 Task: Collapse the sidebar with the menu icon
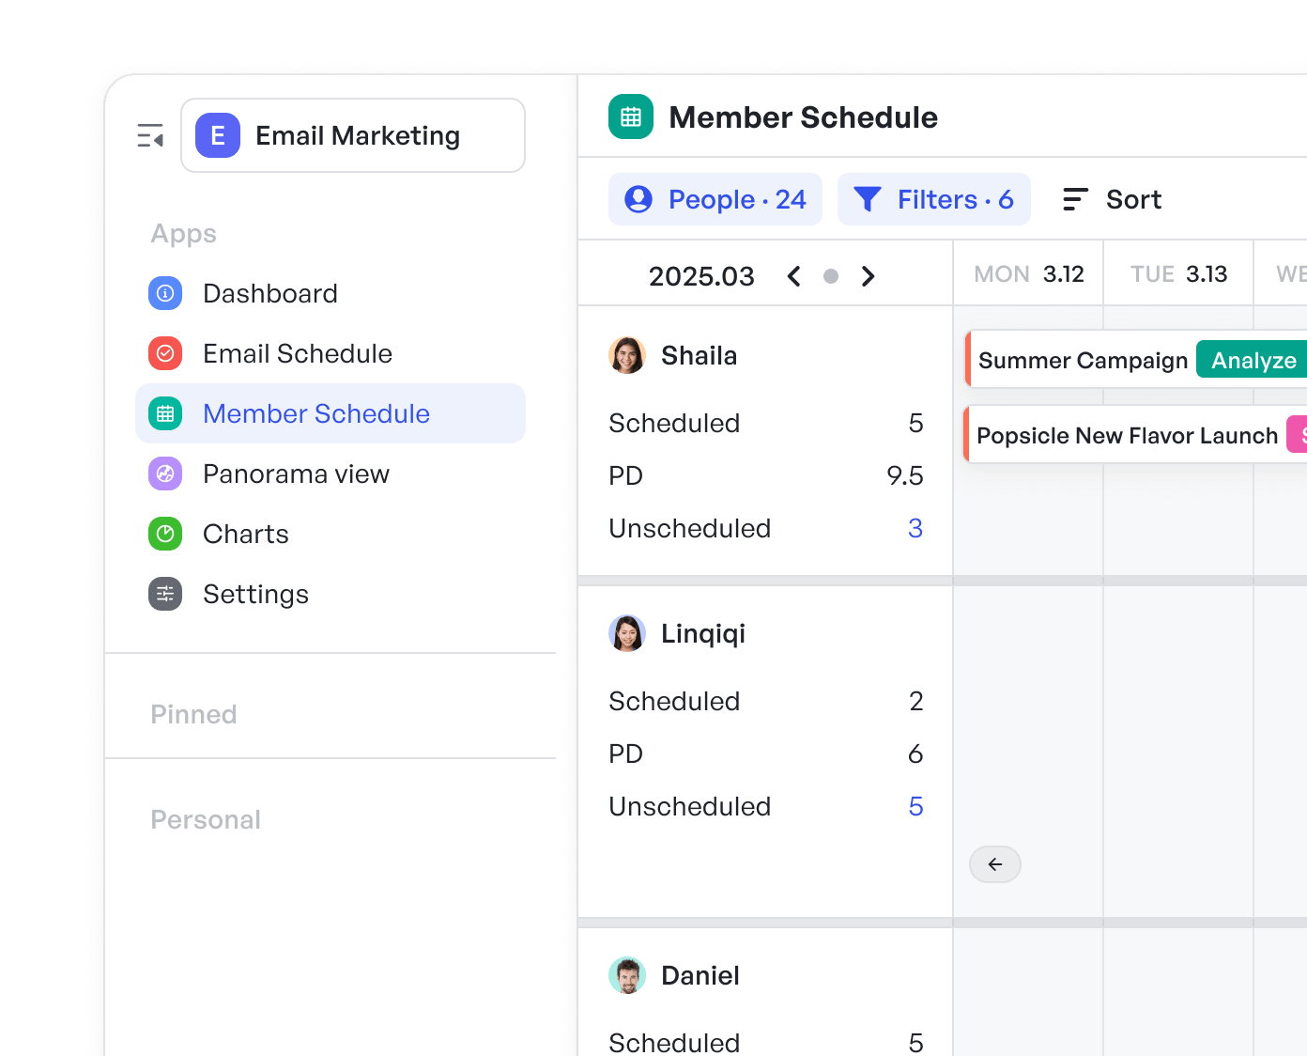click(x=150, y=135)
